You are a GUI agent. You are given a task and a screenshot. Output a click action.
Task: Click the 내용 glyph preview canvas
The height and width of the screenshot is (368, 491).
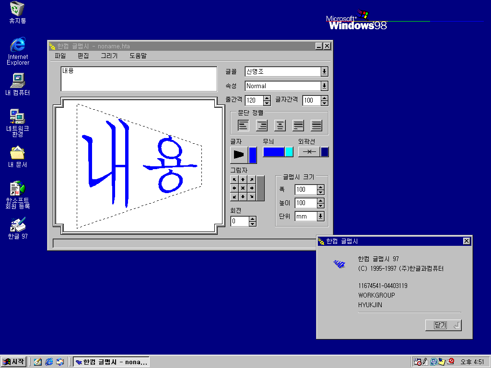pos(139,166)
